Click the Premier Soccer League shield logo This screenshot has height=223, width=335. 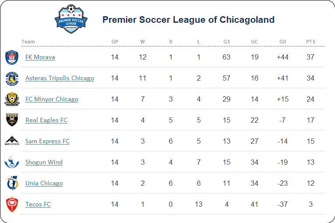[x=71, y=19]
